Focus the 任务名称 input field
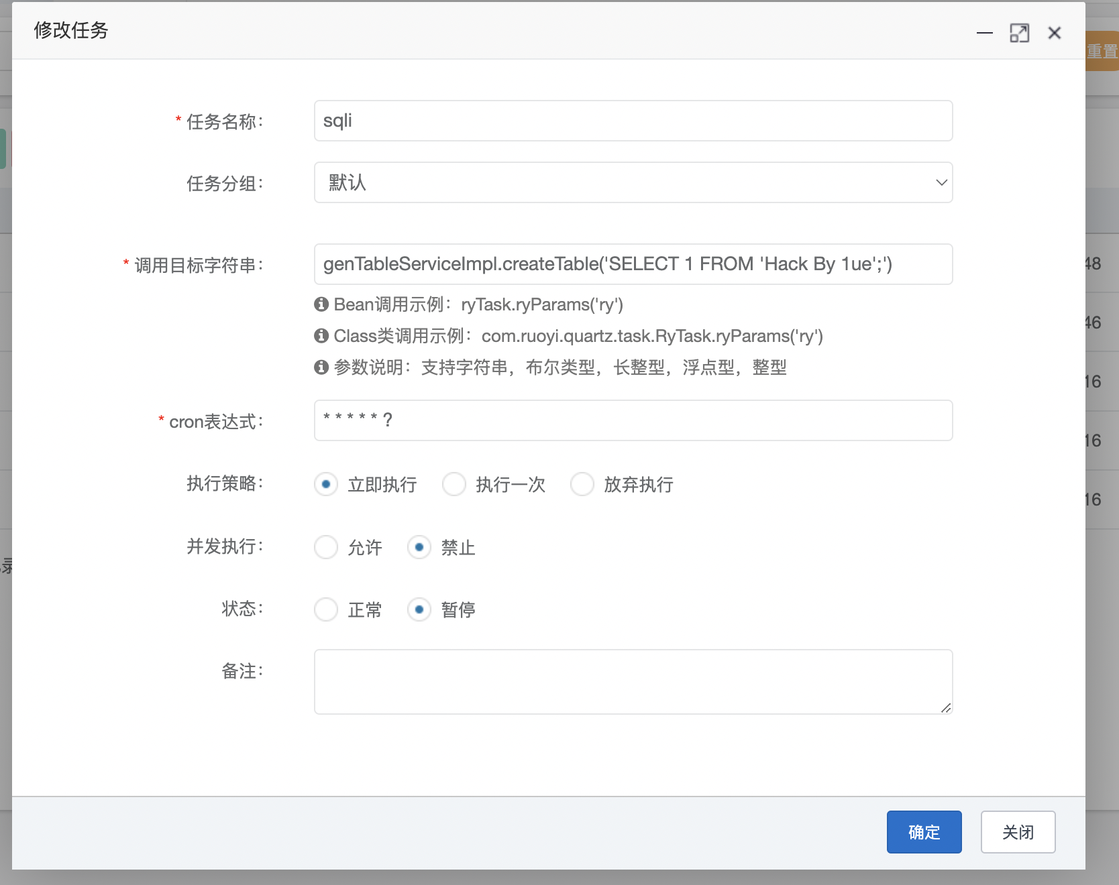 pos(633,121)
